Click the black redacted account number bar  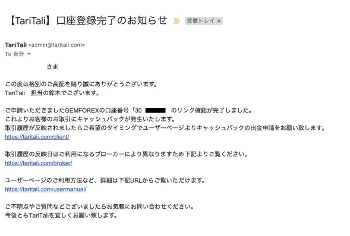point(155,110)
